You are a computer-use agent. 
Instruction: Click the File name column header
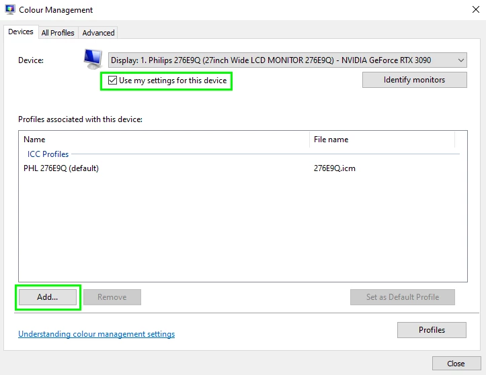point(382,140)
